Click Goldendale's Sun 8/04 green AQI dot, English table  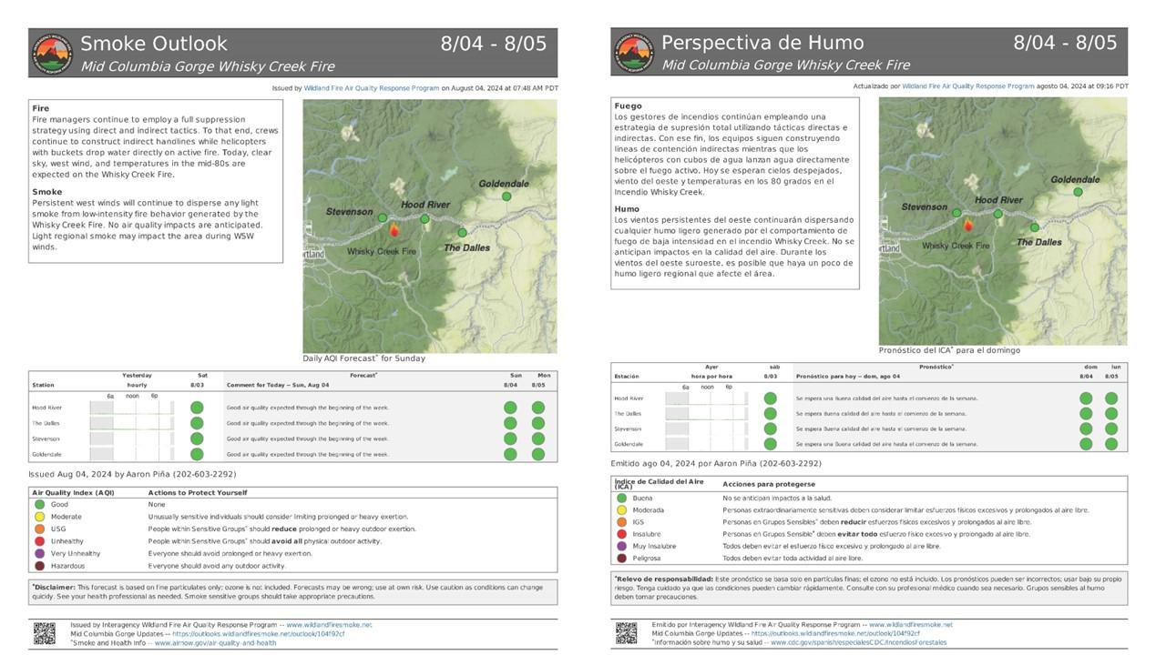coord(510,454)
